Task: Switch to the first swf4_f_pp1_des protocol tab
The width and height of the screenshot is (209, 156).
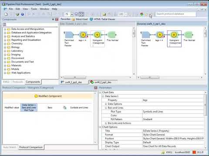Action: [74, 82]
